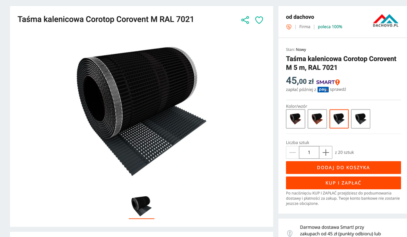Click the Allegro Pay logo badge
Image resolution: width=407 pixels, height=237 pixels.
click(323, 90)
